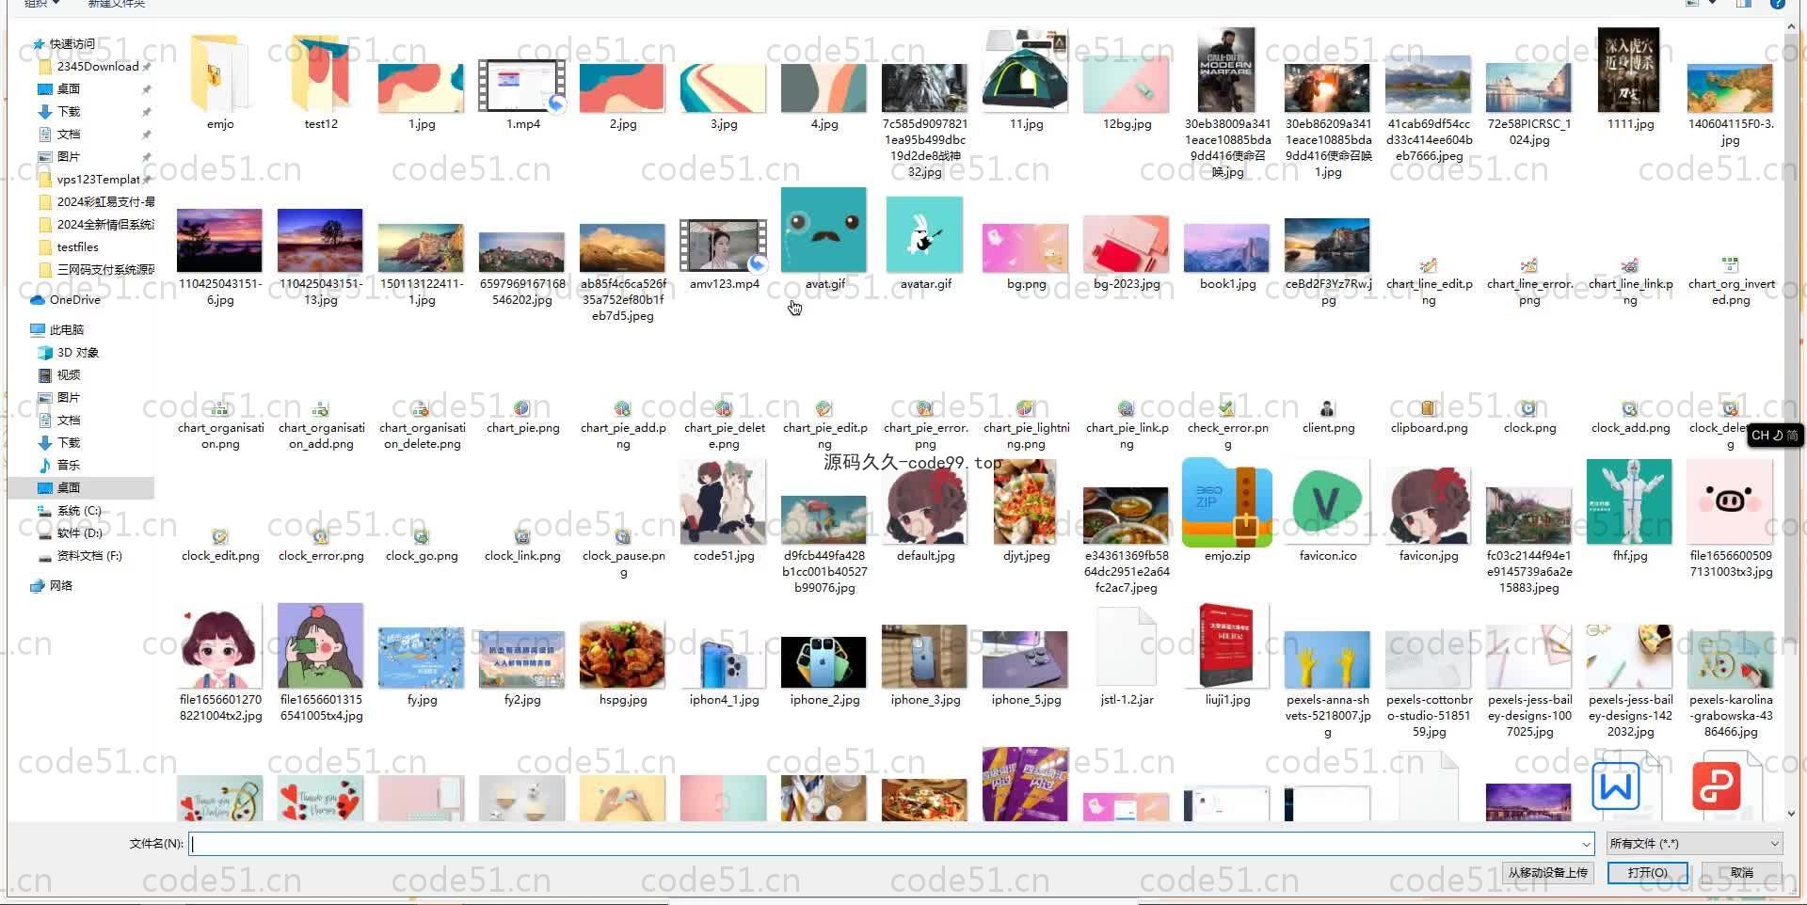Select 快速访问 in the navigation tree

click(x=72, y=44)
